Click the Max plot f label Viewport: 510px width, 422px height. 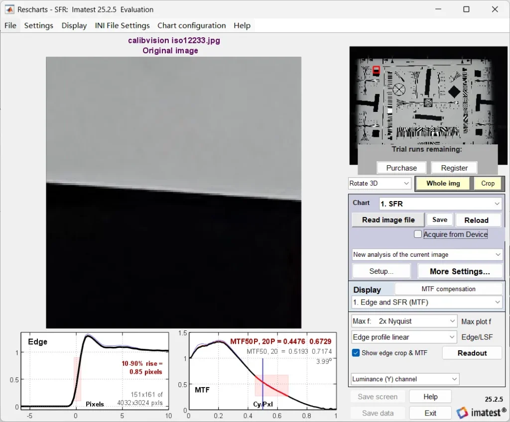(x=476, y=321)
